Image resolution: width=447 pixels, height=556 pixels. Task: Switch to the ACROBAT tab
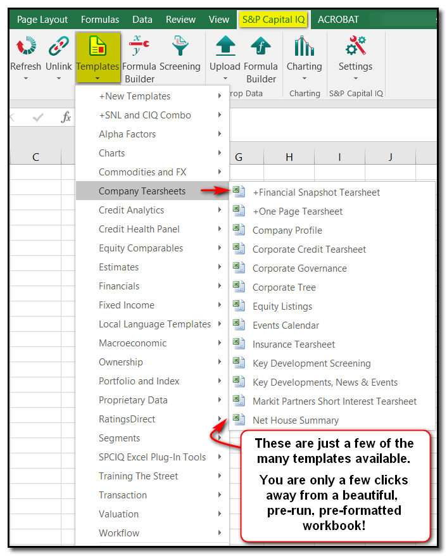pos(338,20)
